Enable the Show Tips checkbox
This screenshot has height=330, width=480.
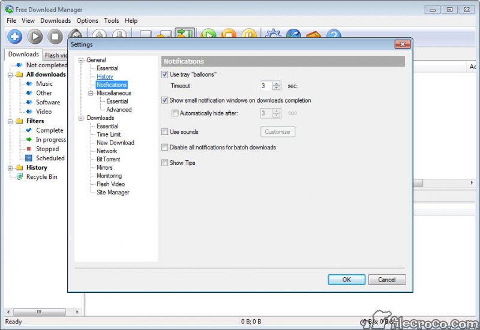164,163
